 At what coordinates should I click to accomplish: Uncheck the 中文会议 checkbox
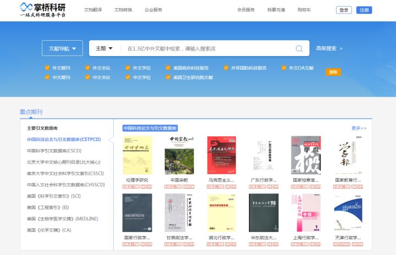87,77
